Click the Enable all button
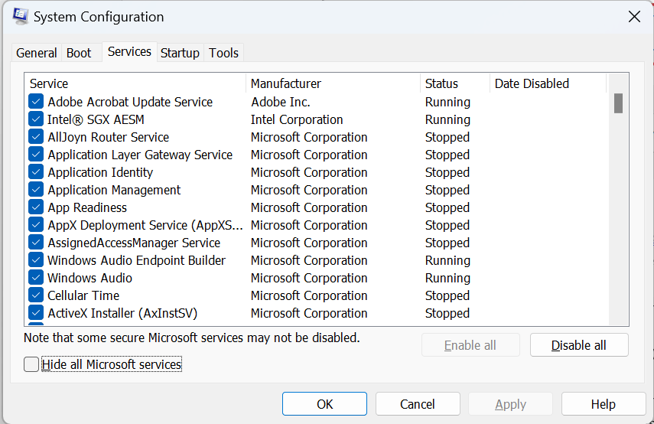The height and width of the screenshot is (424, 654). pyautogui.click(x=470, y=345)
